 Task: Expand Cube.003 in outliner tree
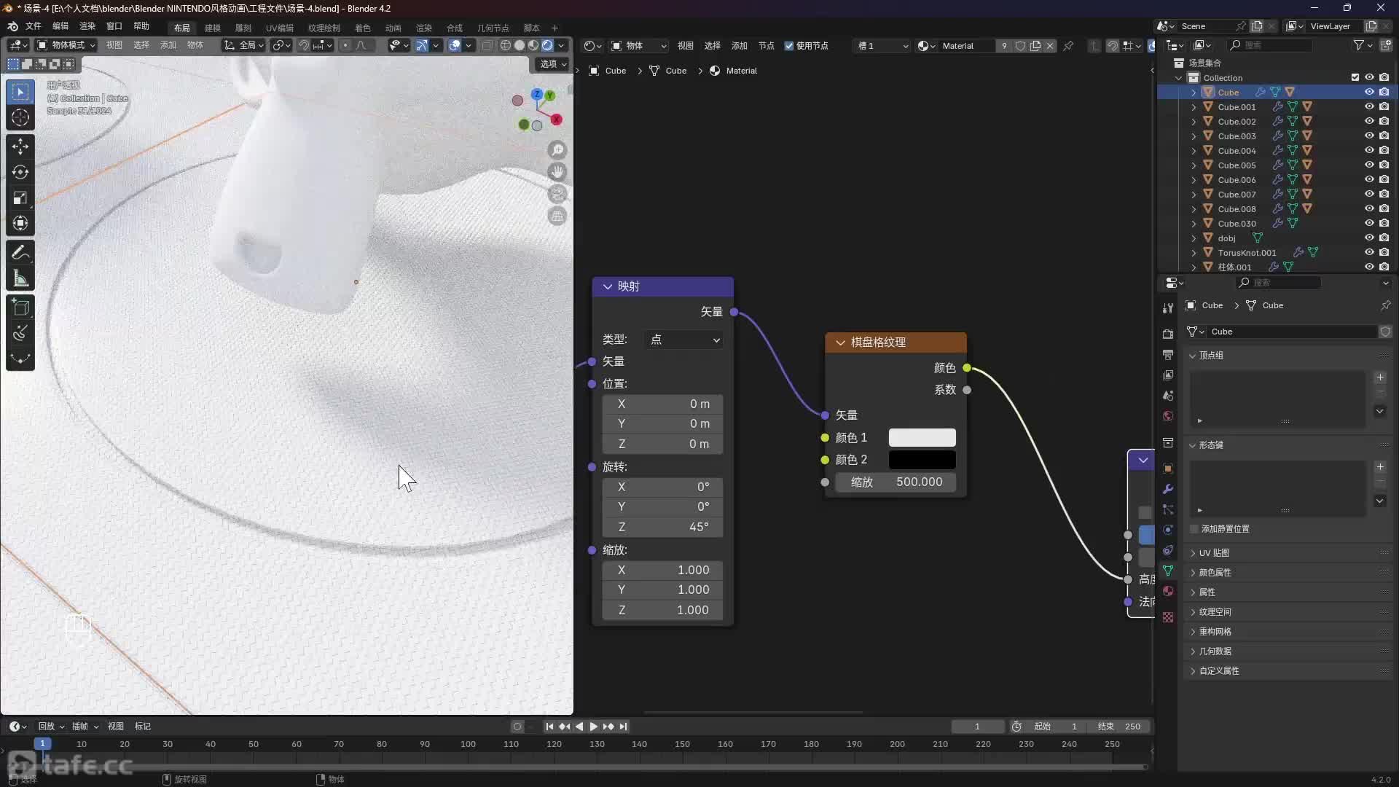click(x=1194, y=136)
